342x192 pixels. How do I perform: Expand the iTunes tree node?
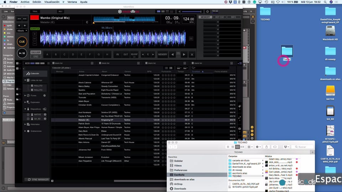[x=25, y=96]
